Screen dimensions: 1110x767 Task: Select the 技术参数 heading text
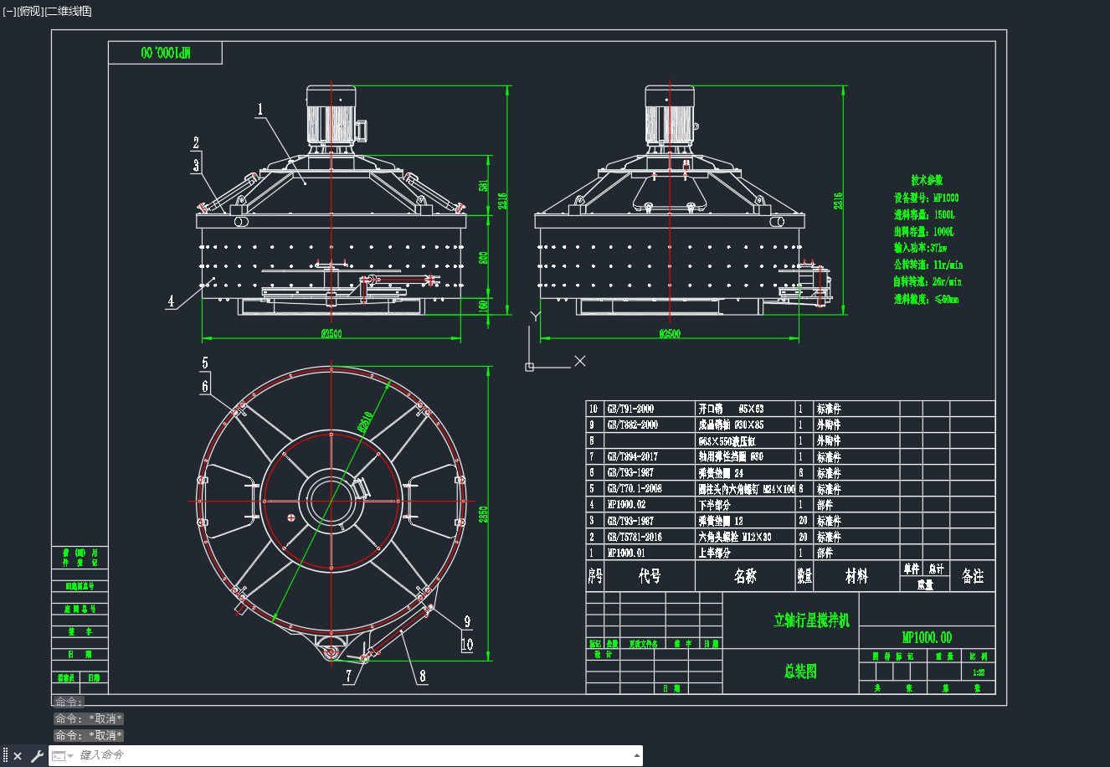(928, 180)
